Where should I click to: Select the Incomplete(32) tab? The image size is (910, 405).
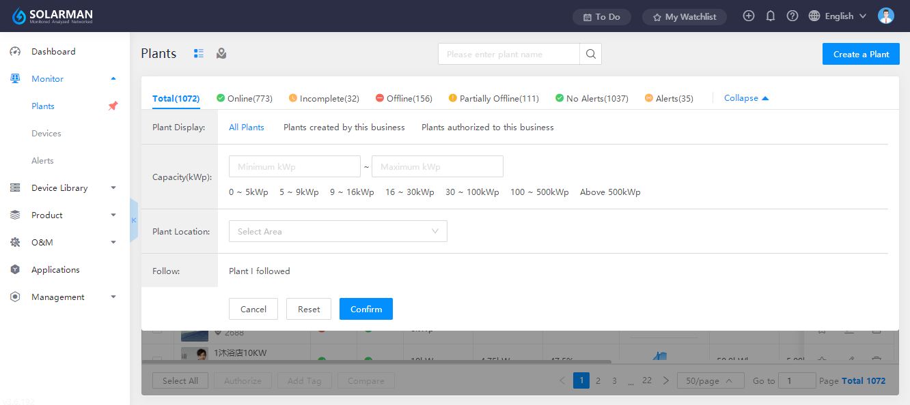point(324,98)
